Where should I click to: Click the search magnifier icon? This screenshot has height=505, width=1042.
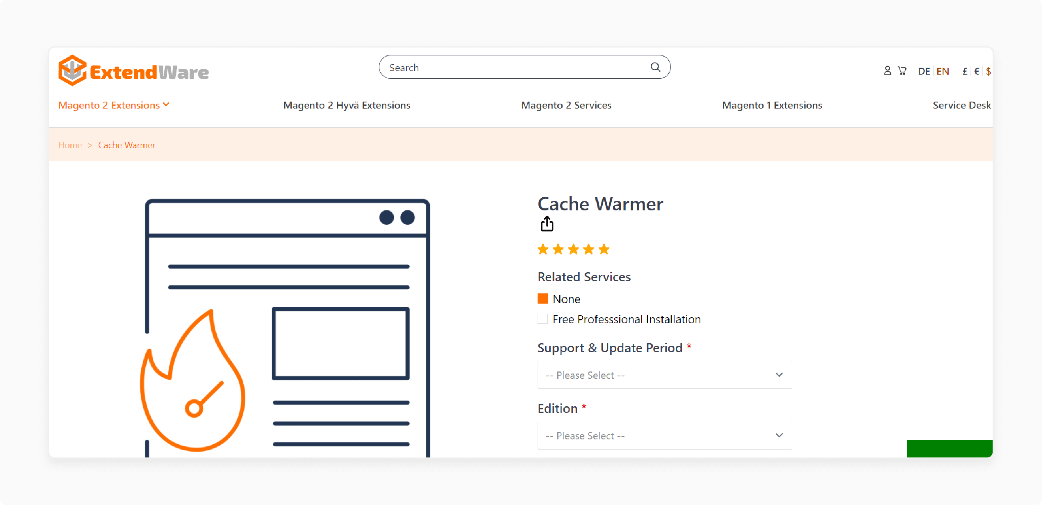point(655,67)
